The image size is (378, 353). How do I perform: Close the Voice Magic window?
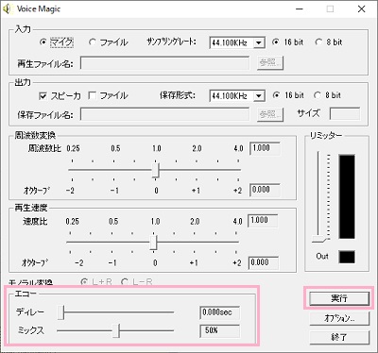[x=362, y=9]
